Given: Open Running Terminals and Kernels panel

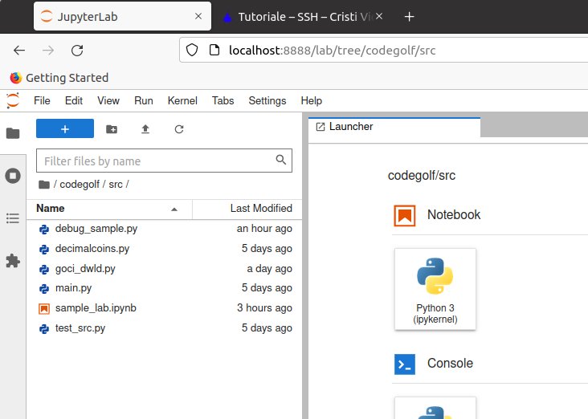Looking at the screenshot, I should (13, 176).
